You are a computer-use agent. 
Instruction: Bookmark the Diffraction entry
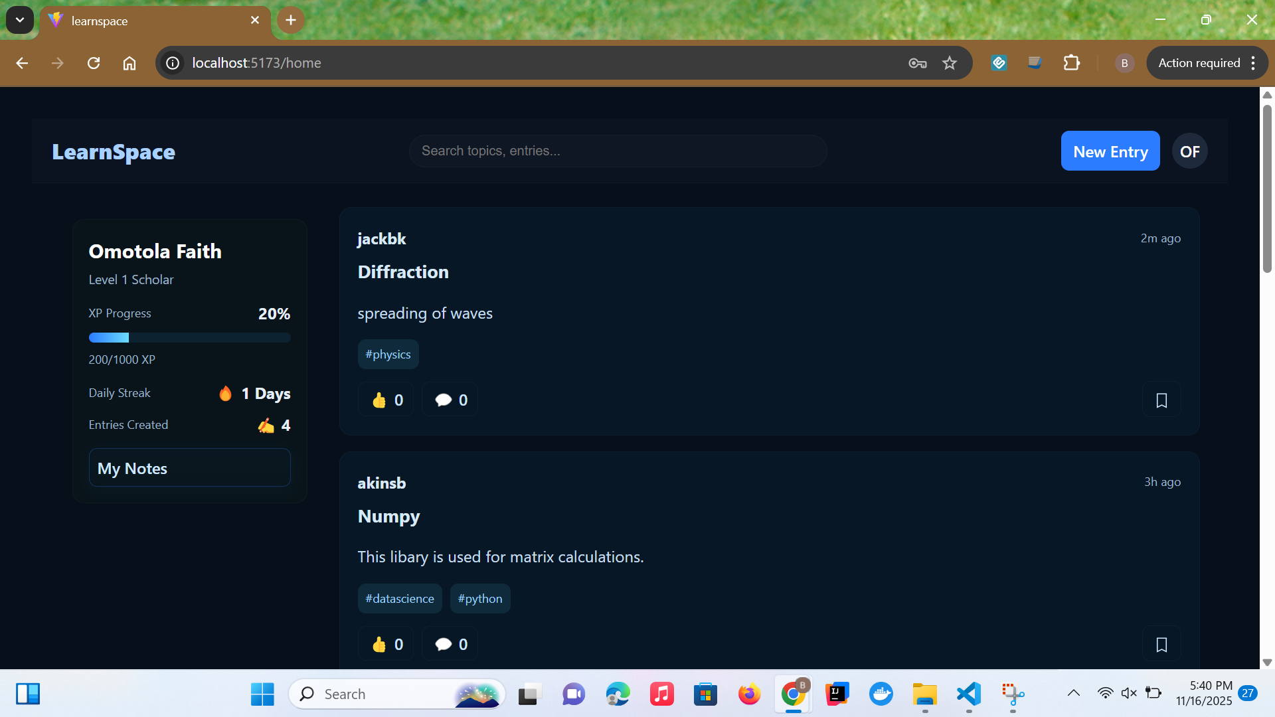click(x=1161, y=400)
